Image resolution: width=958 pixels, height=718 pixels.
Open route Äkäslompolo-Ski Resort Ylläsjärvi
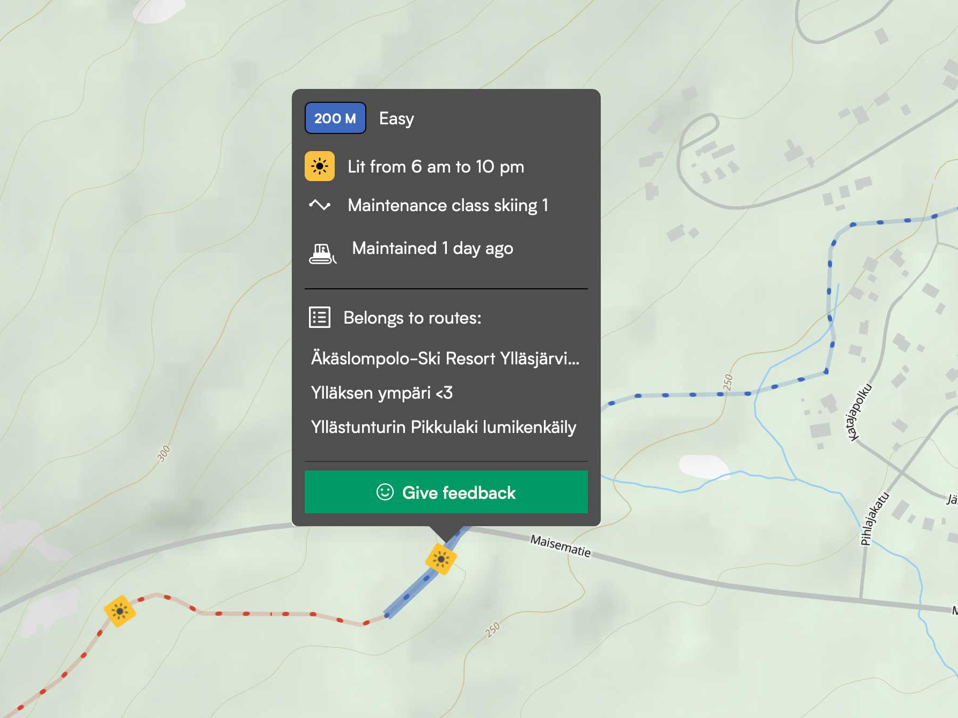(445, 358)
